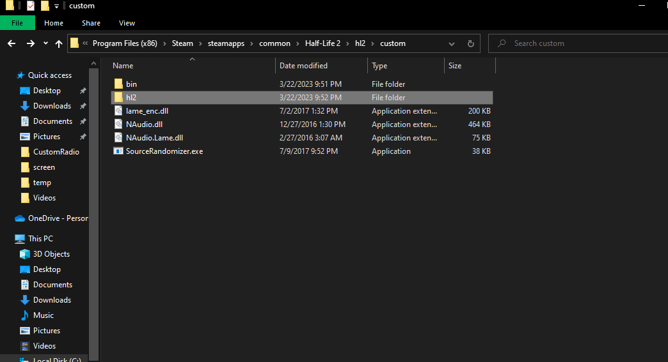Go back with the back arrow
This screenshot has height=362, width=668.
12,43
